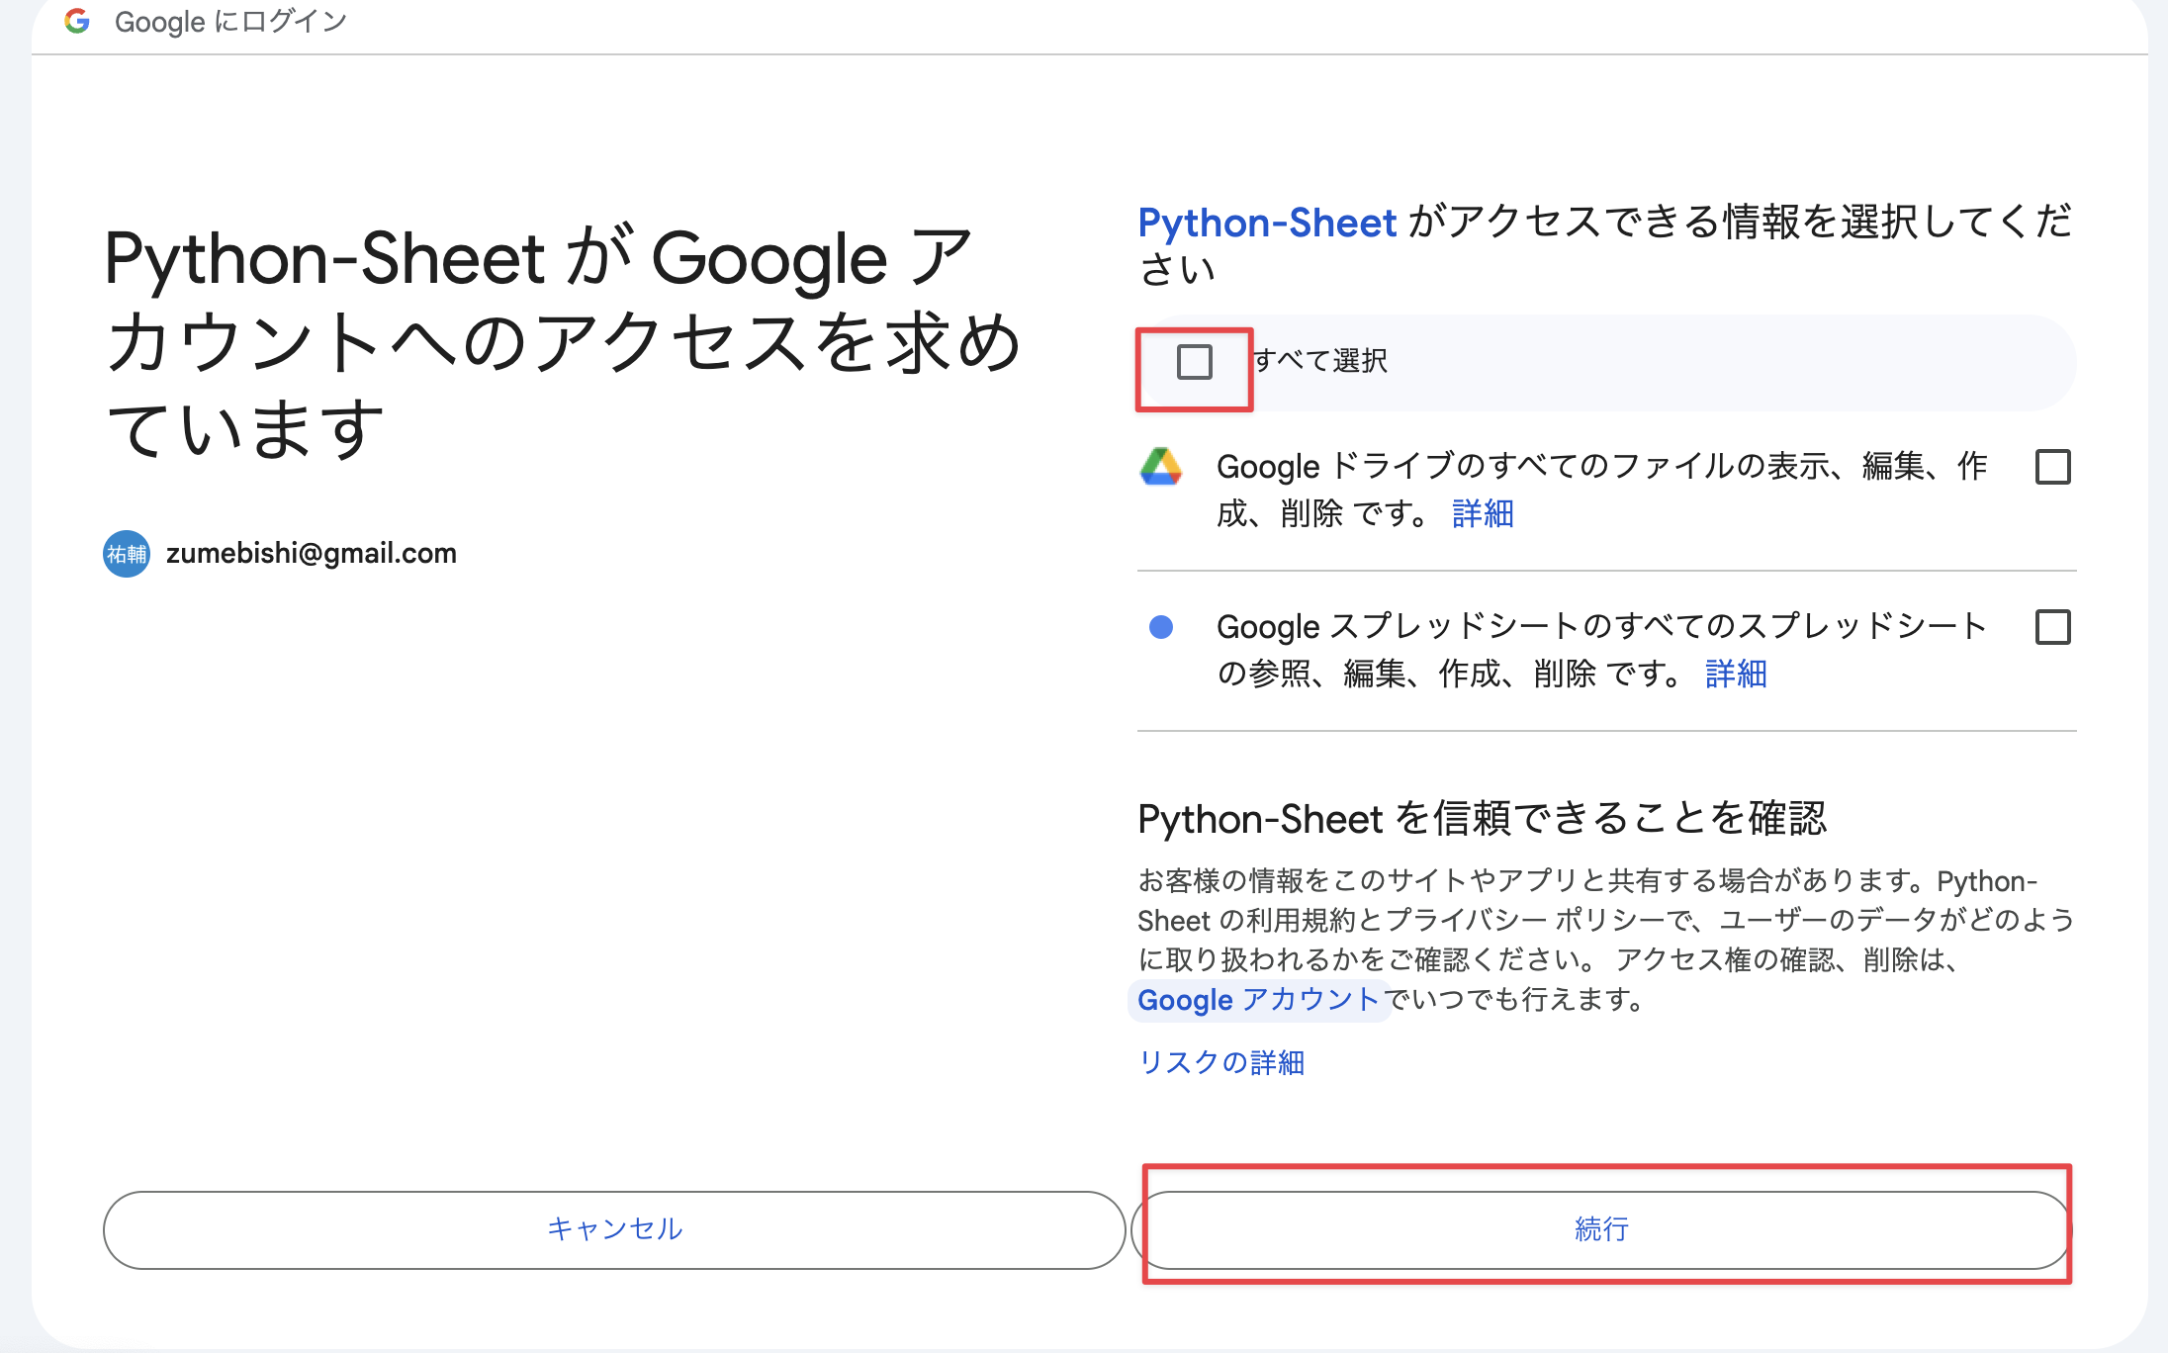Open 詳細 link for Spreadsheets permission
This screenshot has width=2168, height=1353.
1736,674
